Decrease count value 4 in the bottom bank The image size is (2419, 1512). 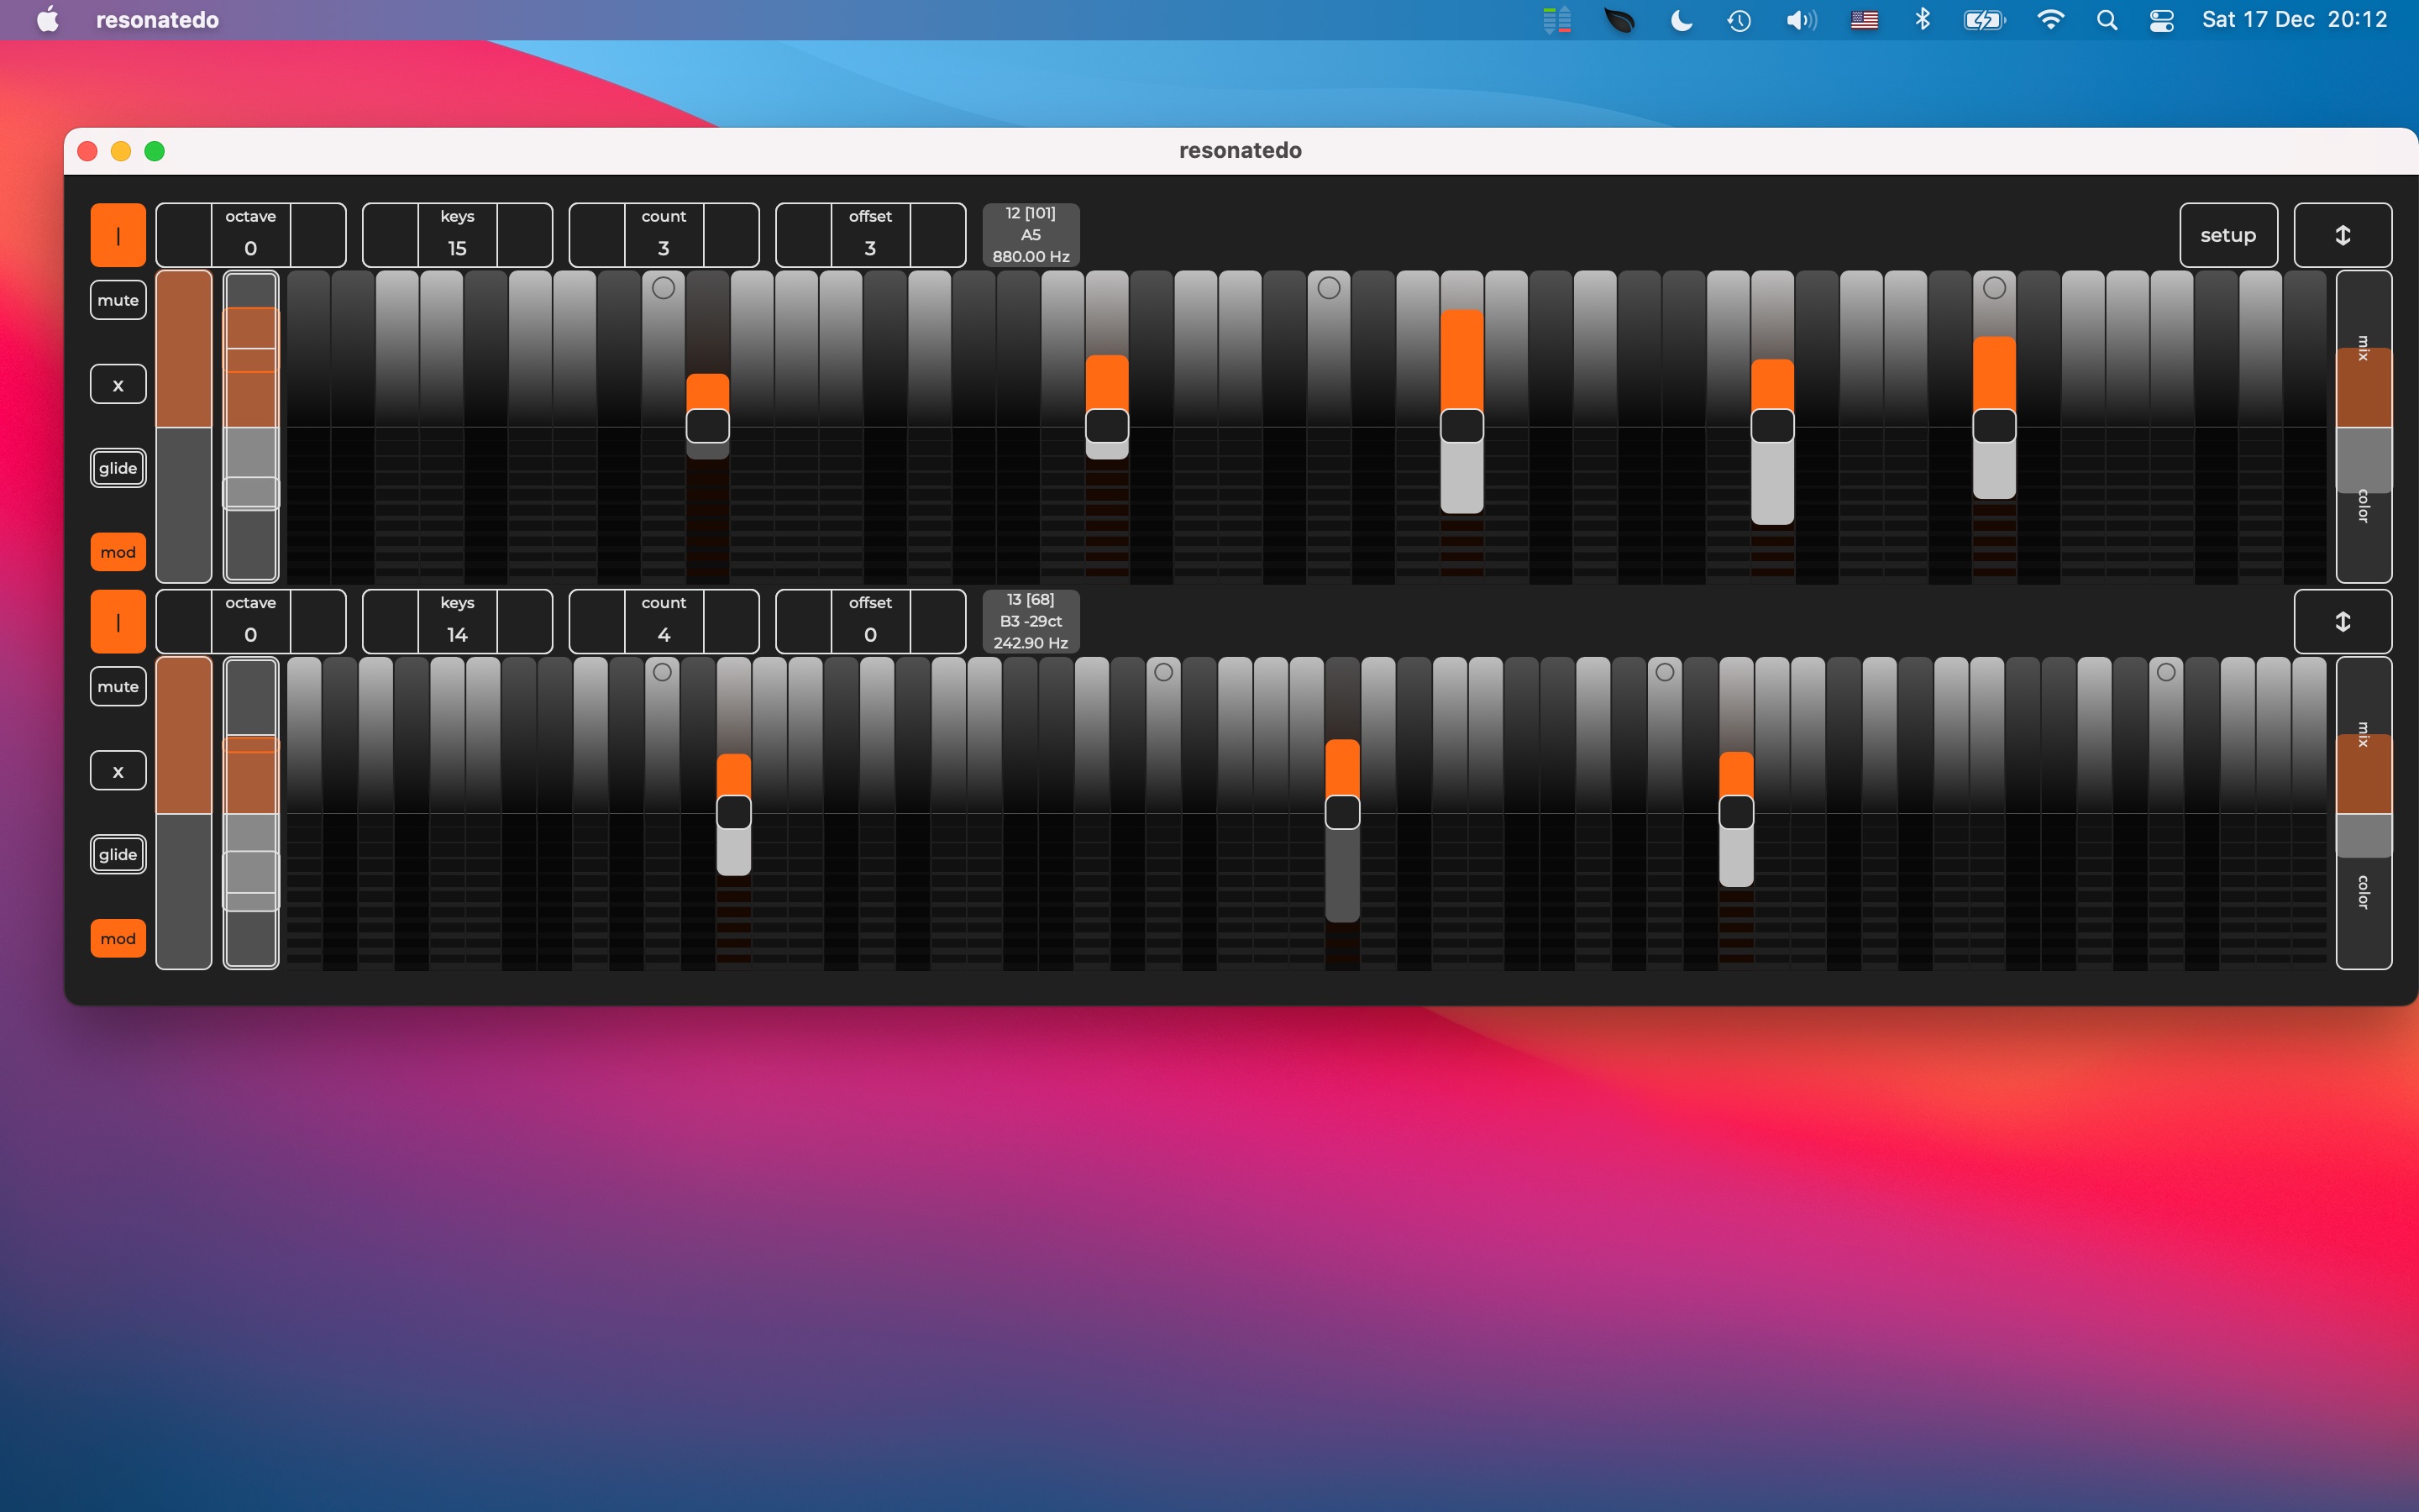[x=596, y=622]
